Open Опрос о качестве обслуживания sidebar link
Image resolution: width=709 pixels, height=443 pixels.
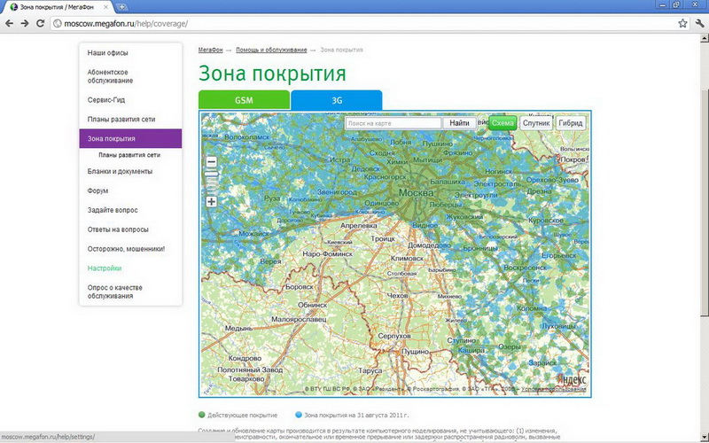coord(115,291)
